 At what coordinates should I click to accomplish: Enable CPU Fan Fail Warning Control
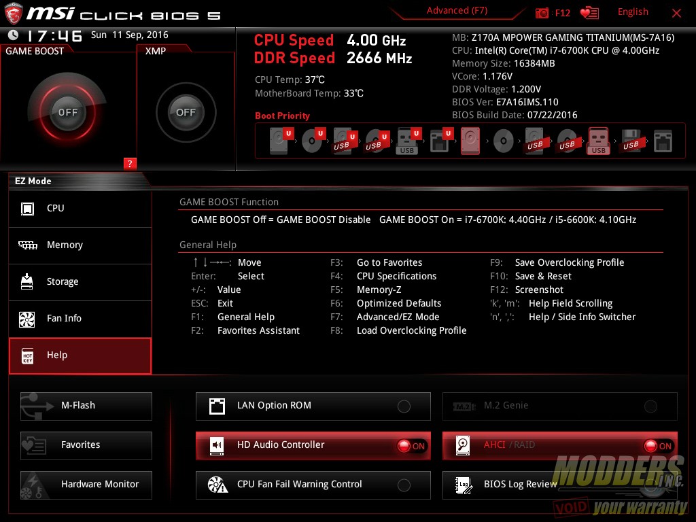tap(313, 485)
